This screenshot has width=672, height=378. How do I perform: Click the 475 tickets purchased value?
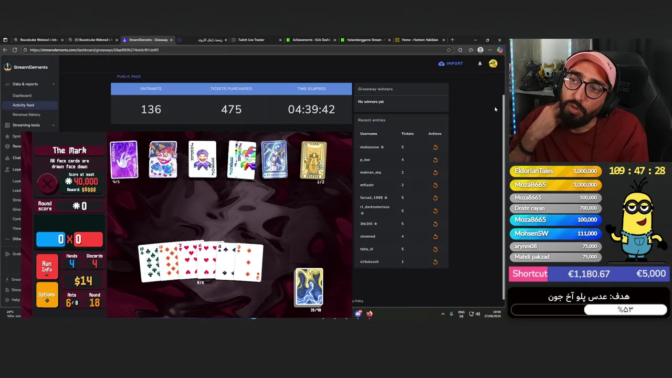click(231, 109)
